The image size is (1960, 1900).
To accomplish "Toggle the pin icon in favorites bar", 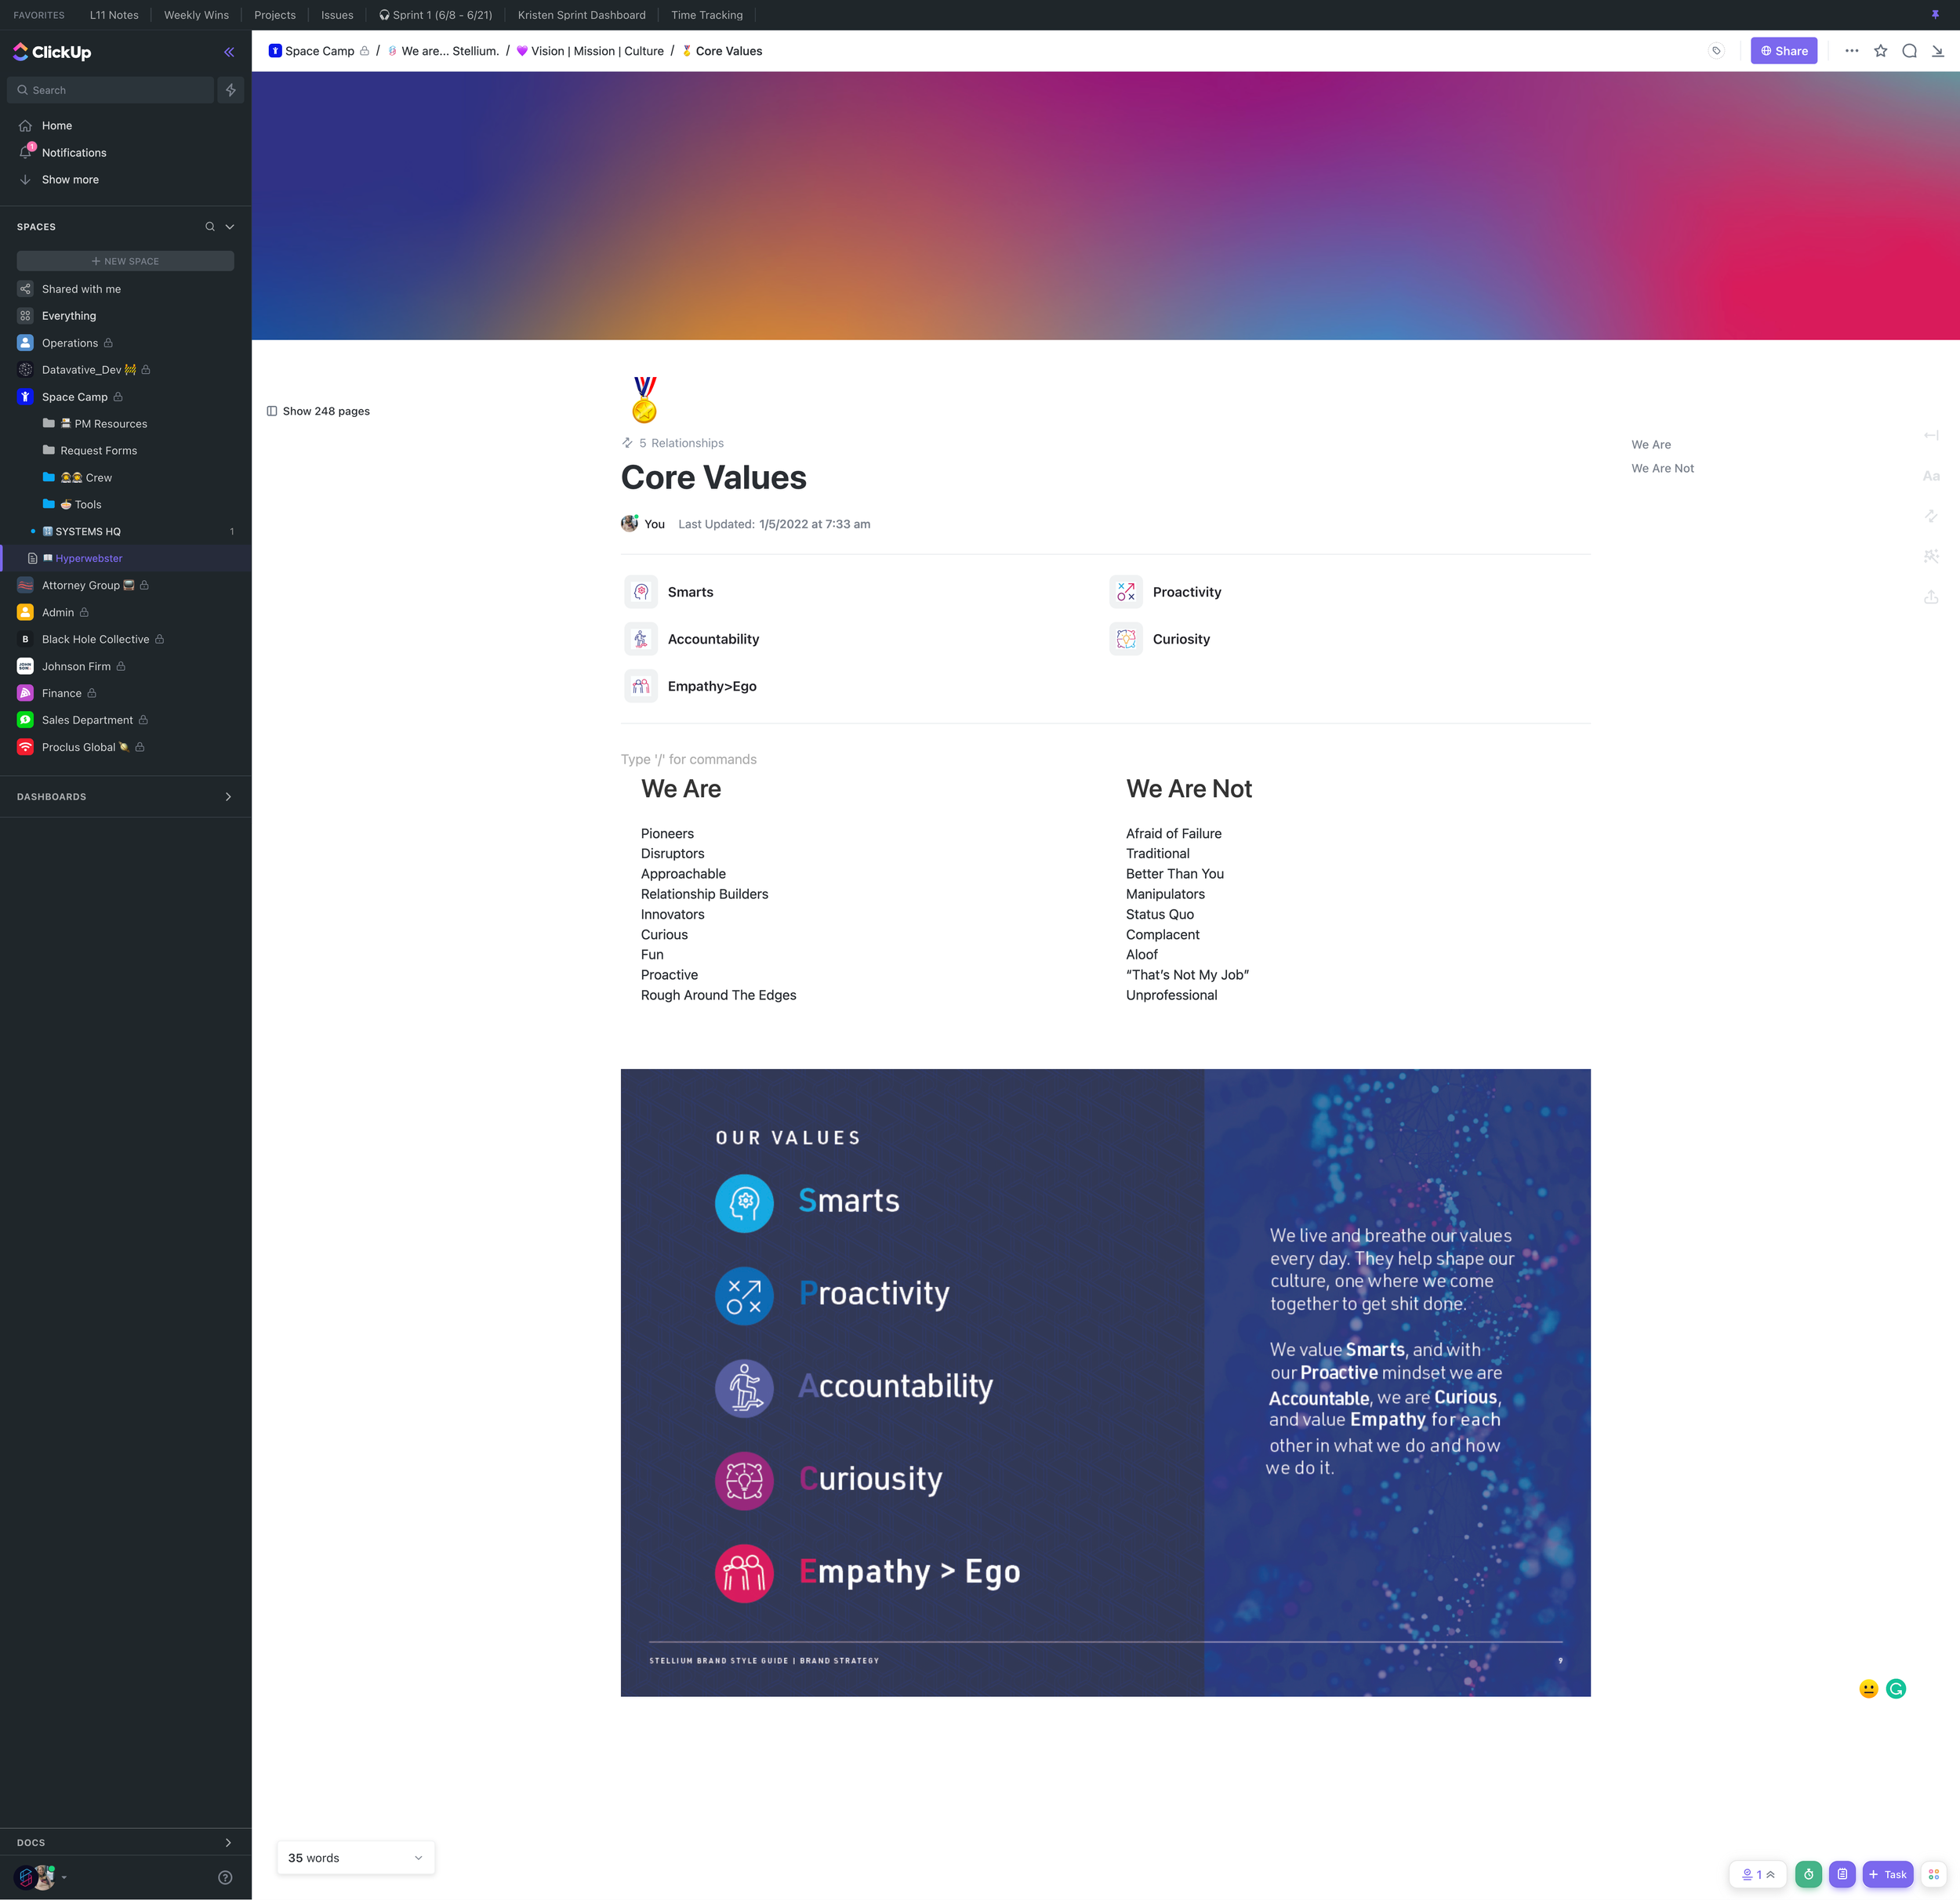I will coord(1935,15).
